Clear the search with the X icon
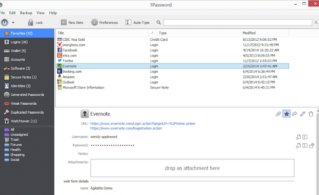Image resolution: width=319 pixels, height=195 pixels. point(316,22)
